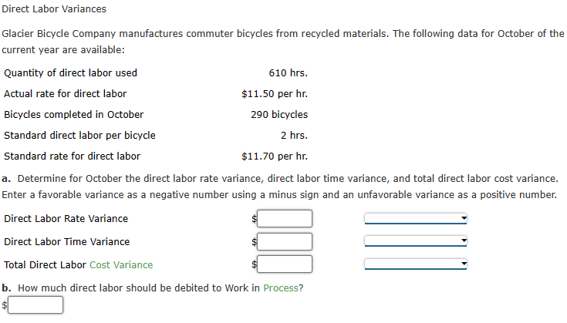Click the Direct Labor Time Variance label

(x=67, y=242)
